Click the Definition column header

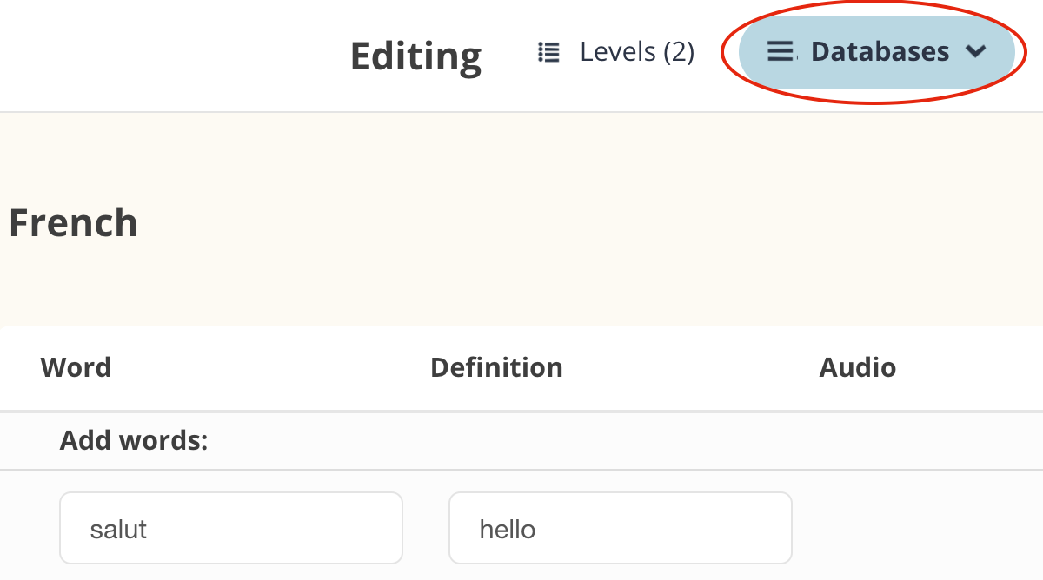[496, 367]
